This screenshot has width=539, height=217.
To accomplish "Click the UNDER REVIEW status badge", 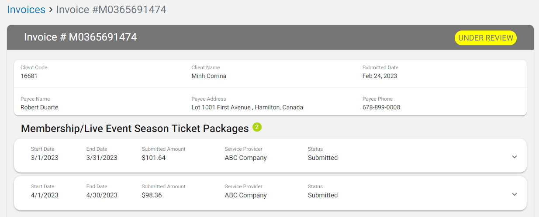I will pyautogui.click(x=486, y=38).
